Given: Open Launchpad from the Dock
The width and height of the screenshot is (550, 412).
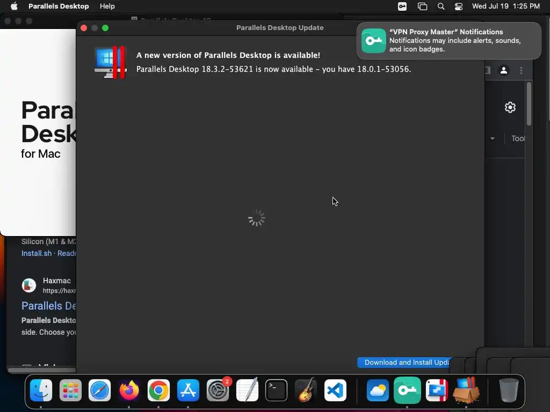Looking at the screenshot, I should 70,391.
